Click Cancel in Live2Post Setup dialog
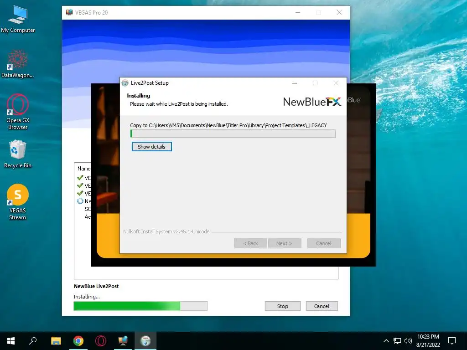This screenshot has height=350, width=467. click(324, 243)
